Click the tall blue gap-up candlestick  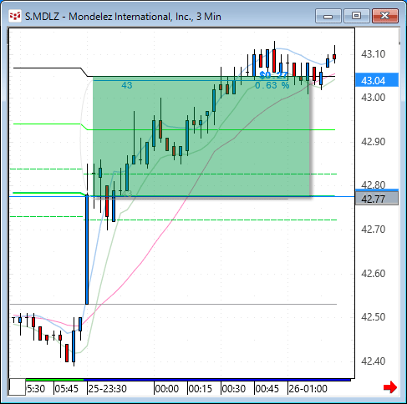(87, 250)
